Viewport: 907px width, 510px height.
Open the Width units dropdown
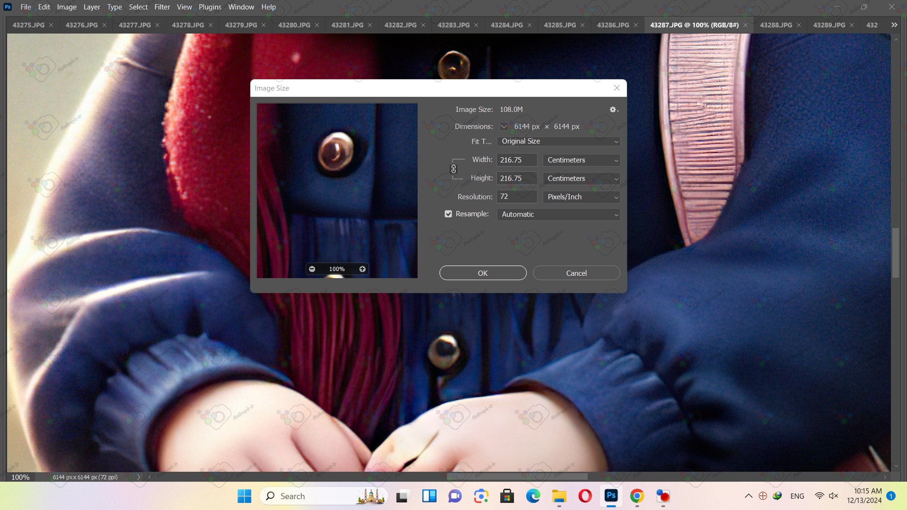pos(581,160)
